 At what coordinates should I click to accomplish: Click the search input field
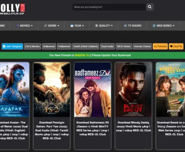tap(109, 7)
